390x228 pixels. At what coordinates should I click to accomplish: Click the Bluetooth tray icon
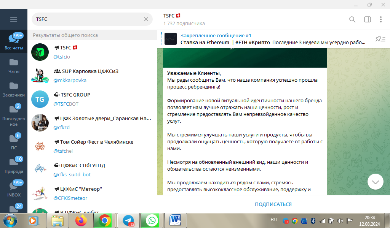313,220
